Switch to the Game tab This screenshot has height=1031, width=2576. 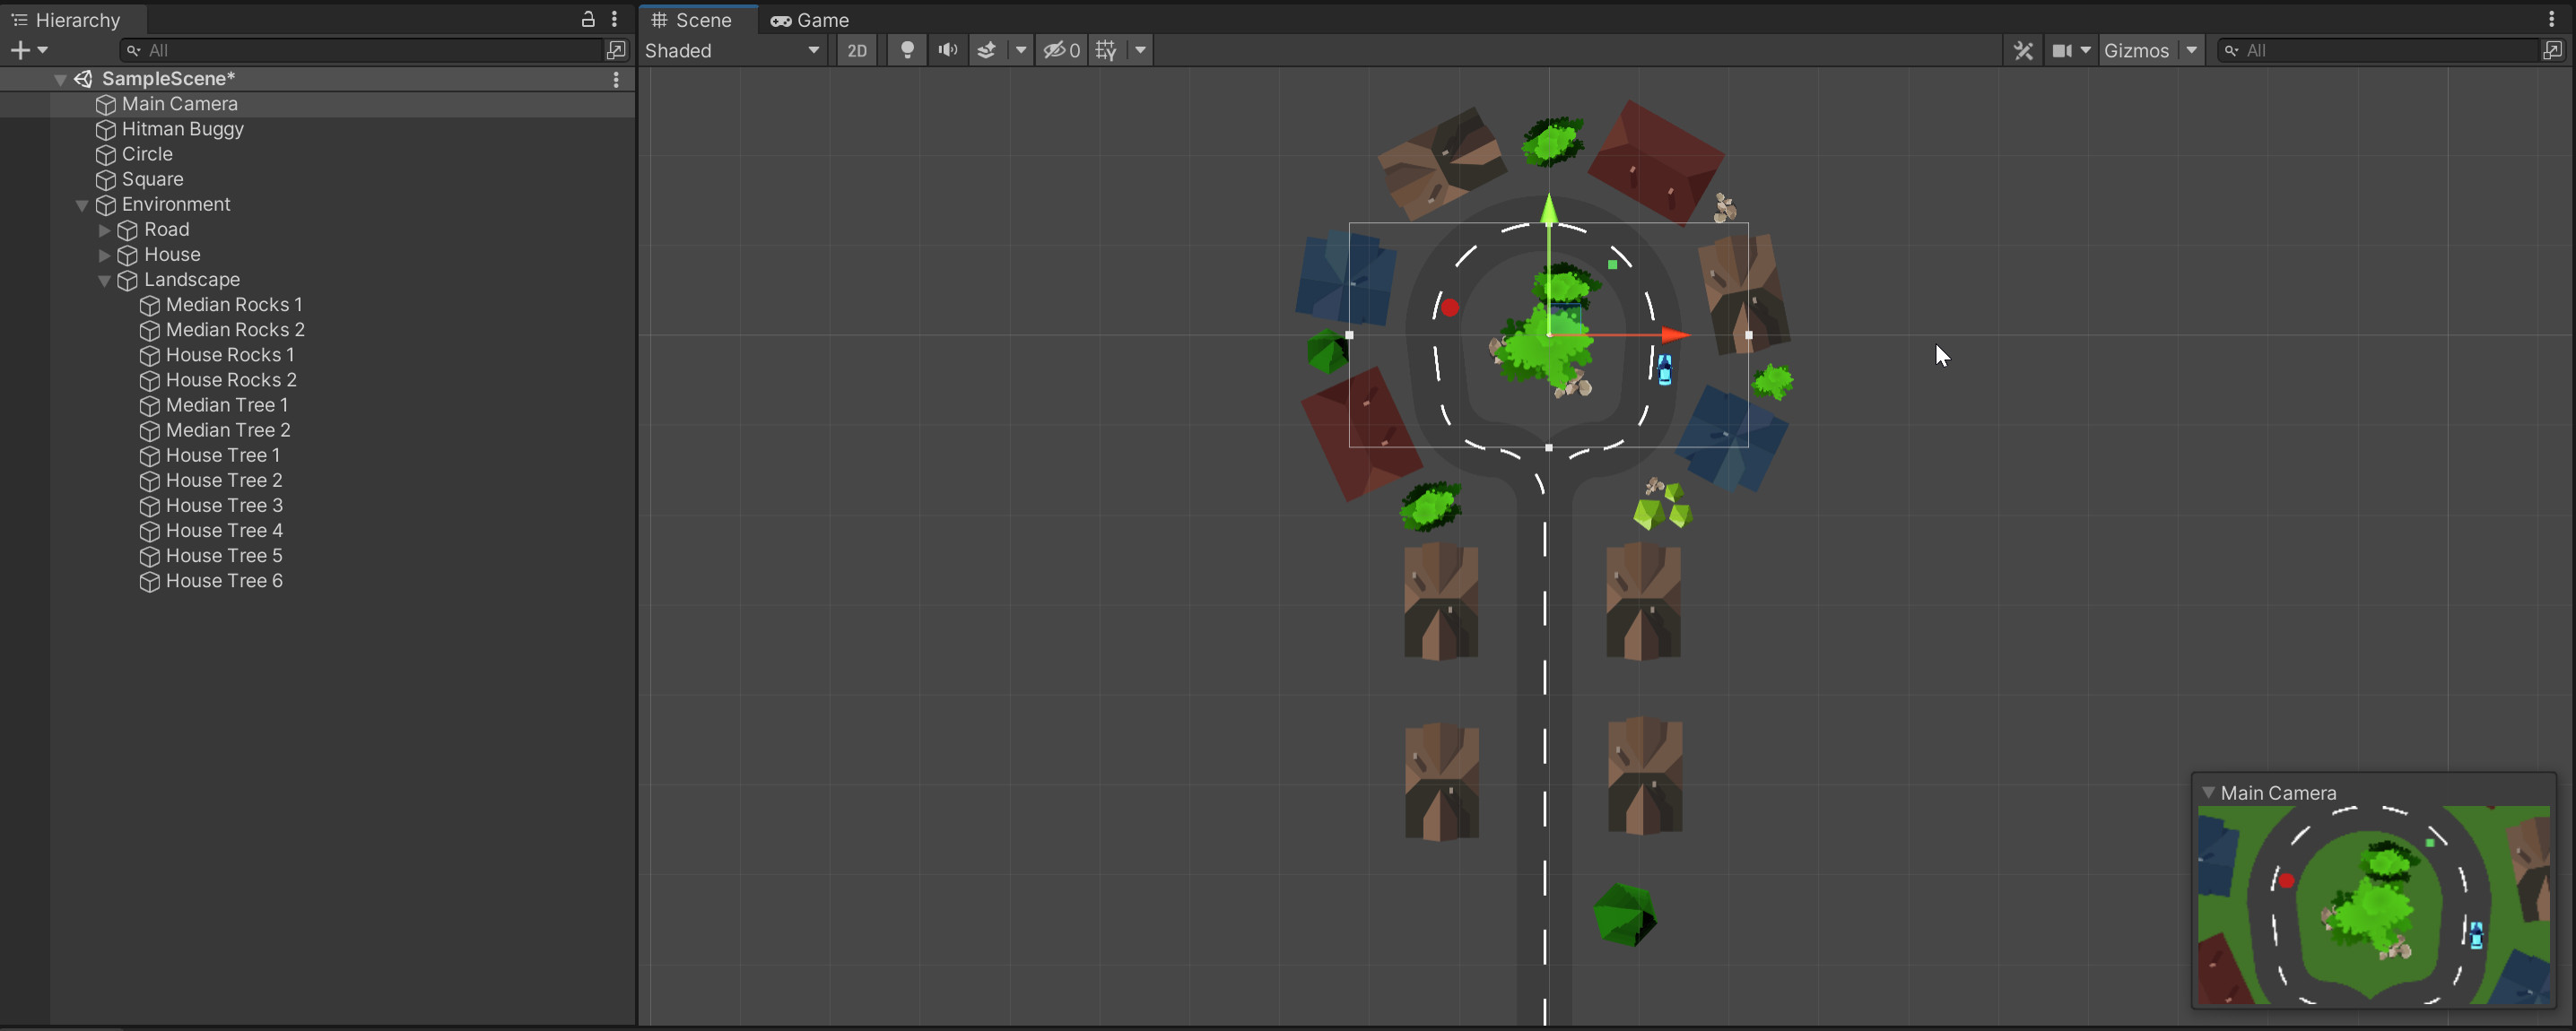[x=810, y=20]
